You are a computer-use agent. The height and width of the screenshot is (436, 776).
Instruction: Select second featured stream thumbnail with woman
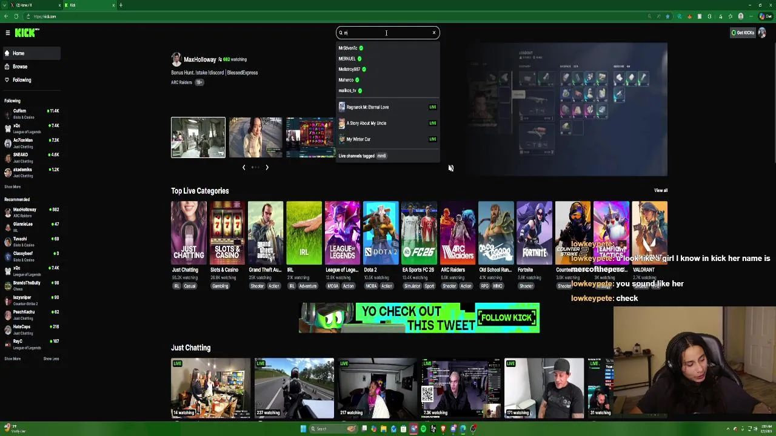[255, 137]
